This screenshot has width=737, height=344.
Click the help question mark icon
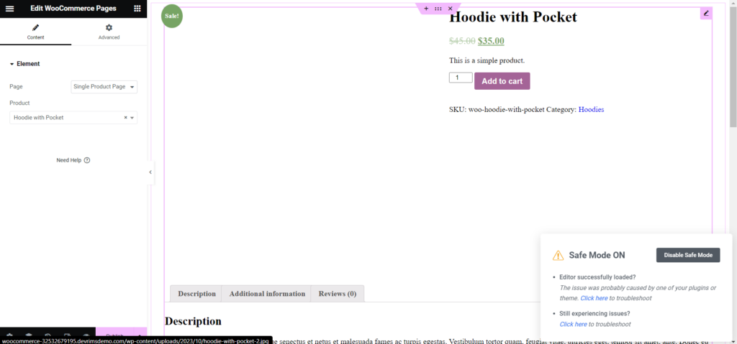(87, 160)
